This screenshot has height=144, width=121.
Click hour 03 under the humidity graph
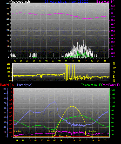pyautogui.click(x=42, y=140)
